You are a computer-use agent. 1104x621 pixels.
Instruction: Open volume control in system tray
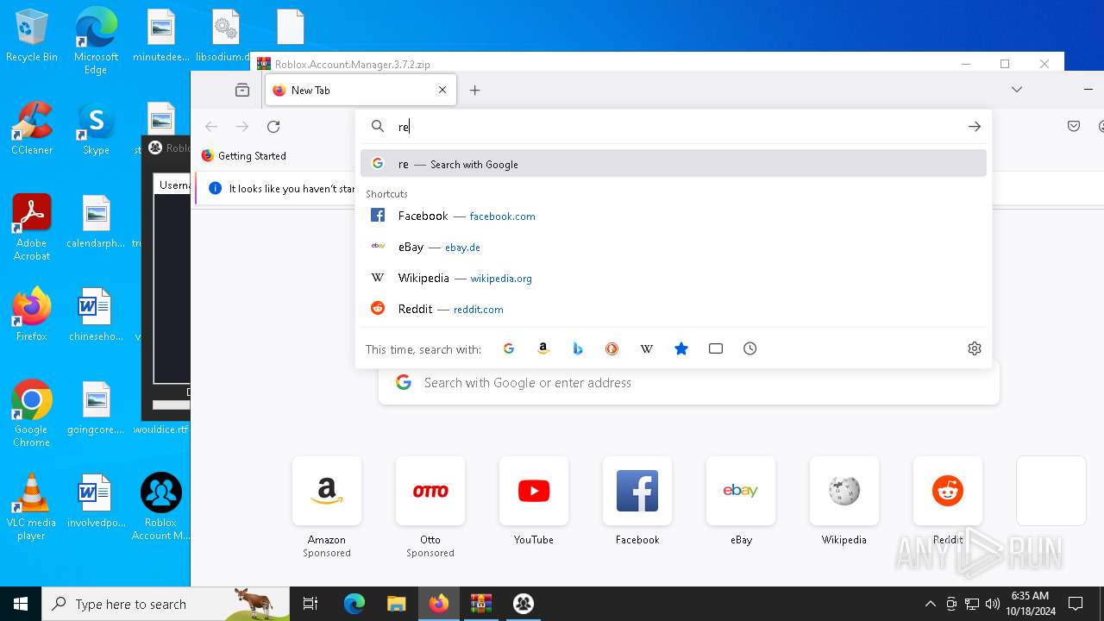(x=993, y=604)
